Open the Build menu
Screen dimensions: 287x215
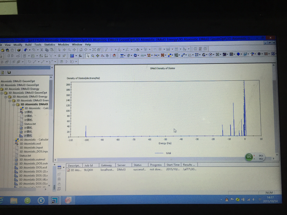28,45
